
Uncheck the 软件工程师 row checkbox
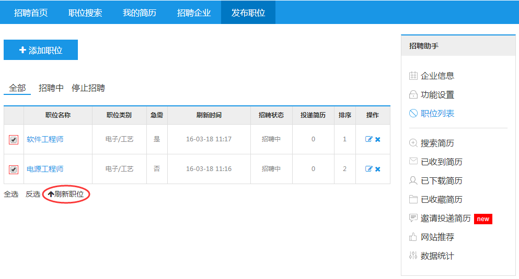point(14,140)
